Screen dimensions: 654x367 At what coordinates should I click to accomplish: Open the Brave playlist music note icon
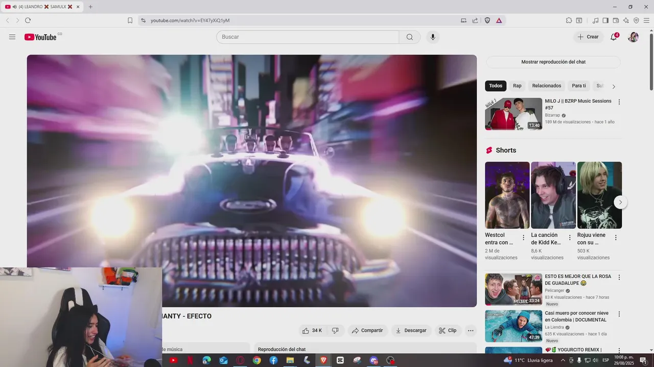click(x=595, y=20)
